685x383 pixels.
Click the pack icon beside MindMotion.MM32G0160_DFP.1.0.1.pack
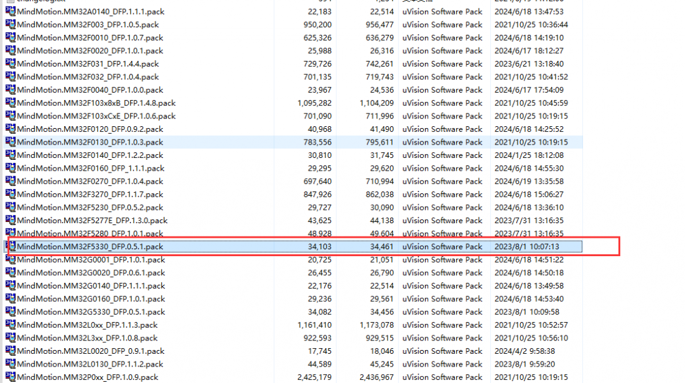point(11,299)
